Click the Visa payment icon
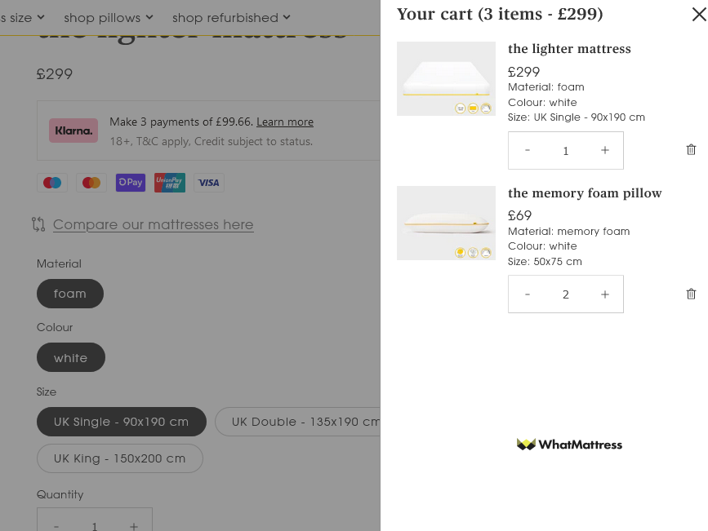The width and height of the screenshot is (708, 531). [208, 183]
